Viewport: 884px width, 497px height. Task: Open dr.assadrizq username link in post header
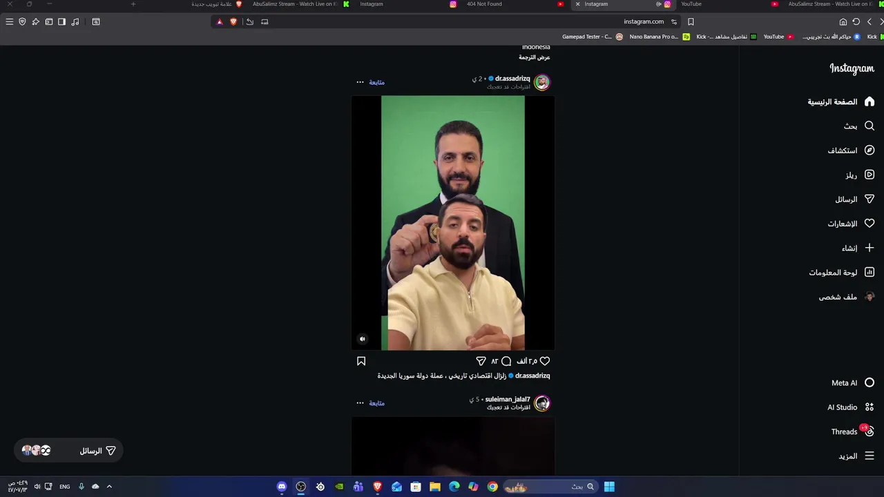click(512, 79)
